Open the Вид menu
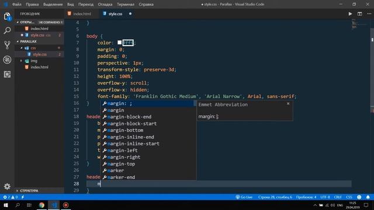Viewport: 374px width, 210px height. click(x=70, y=4)
